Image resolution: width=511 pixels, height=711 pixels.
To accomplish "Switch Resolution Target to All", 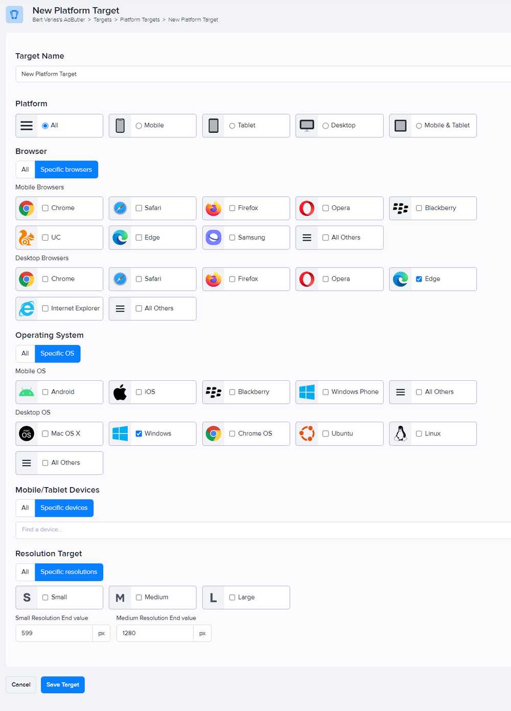I will (x=25, y=572).
